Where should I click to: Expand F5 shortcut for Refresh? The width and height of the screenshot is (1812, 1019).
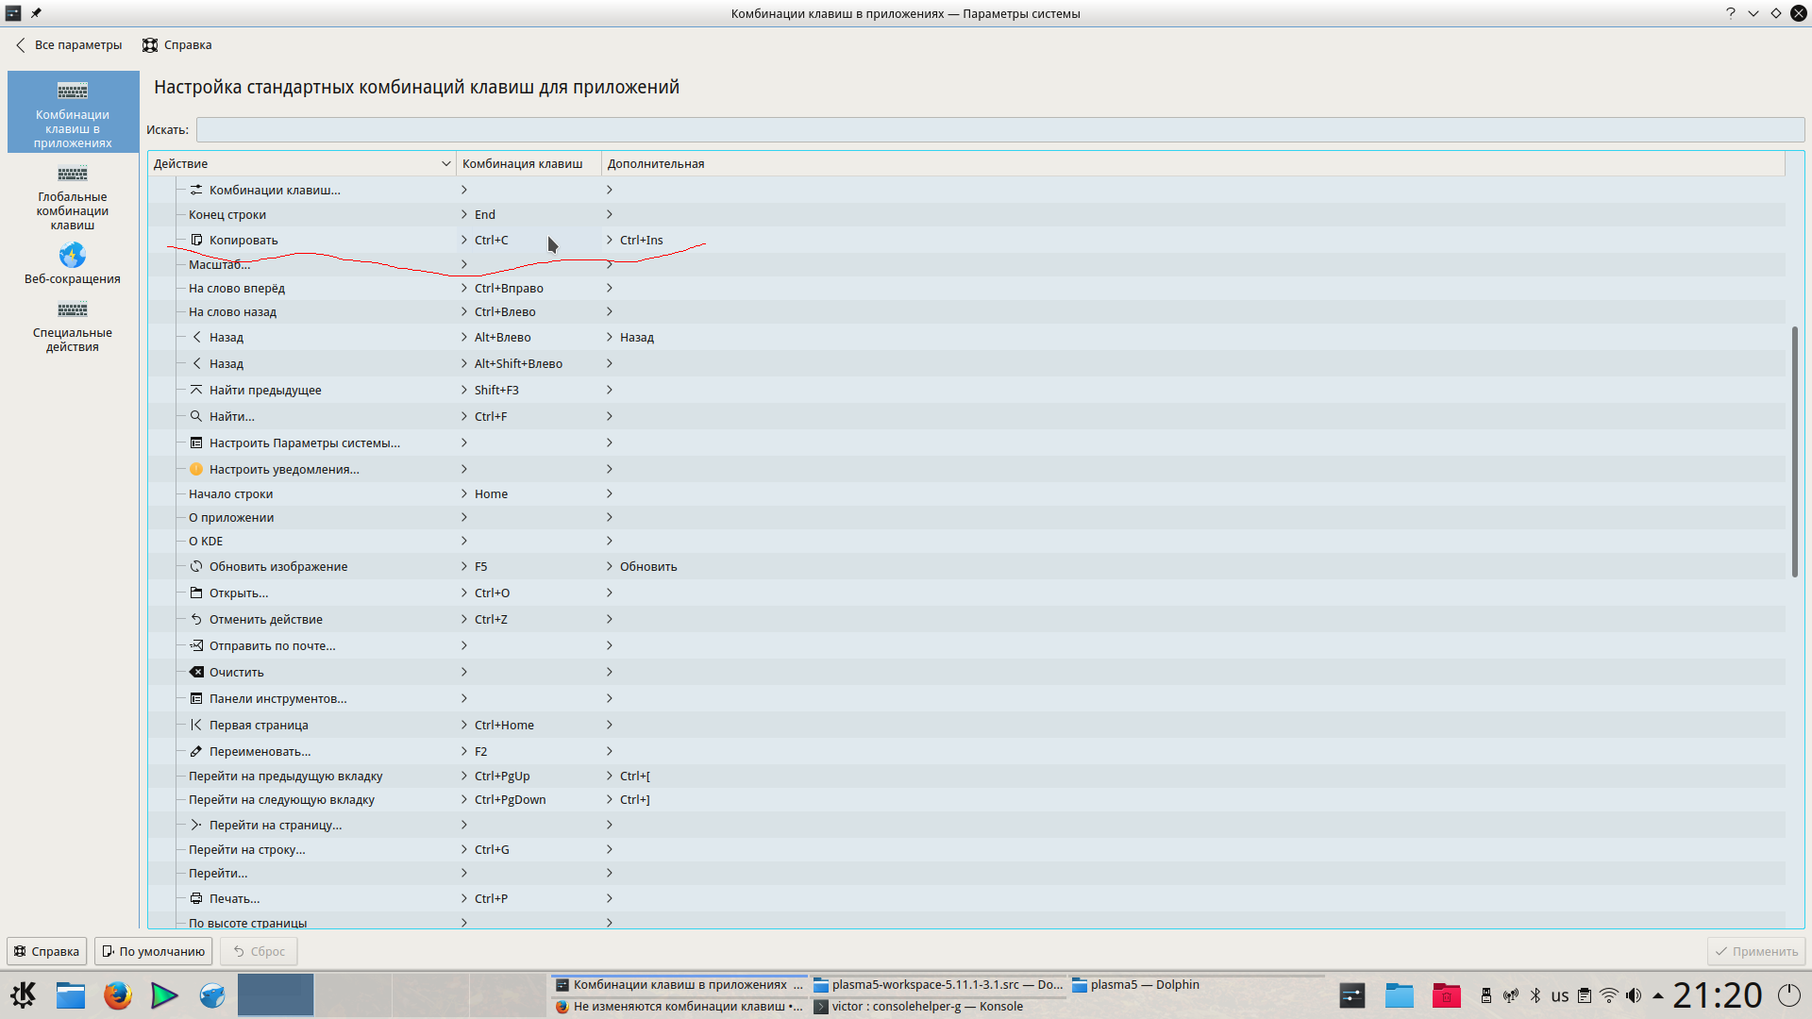coord(464,566)
